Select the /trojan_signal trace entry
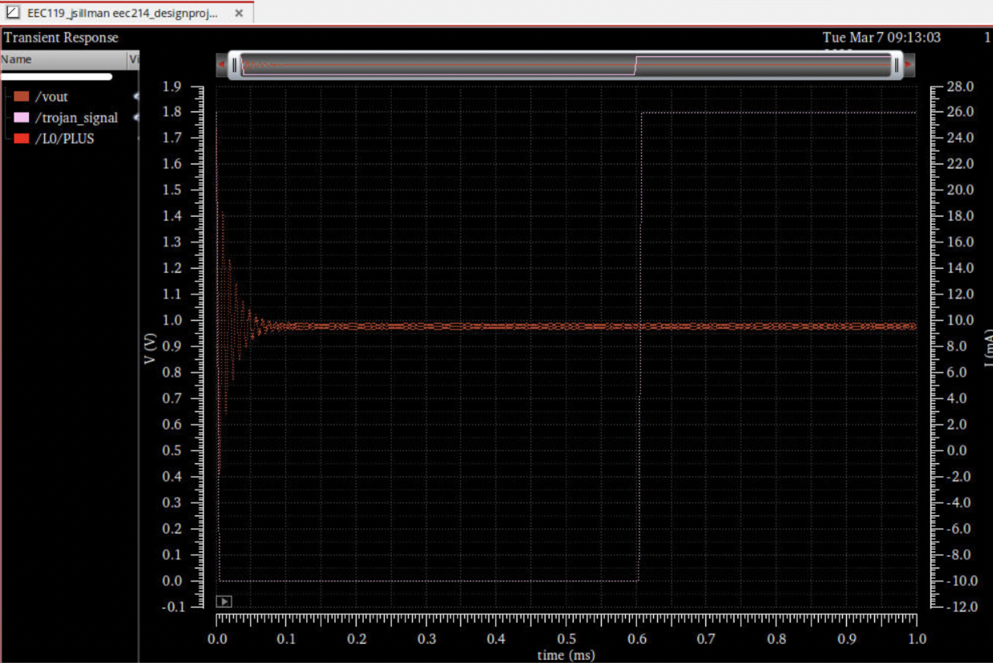Image resolution: width=993 pixels, height=663 pixels. 76,118
